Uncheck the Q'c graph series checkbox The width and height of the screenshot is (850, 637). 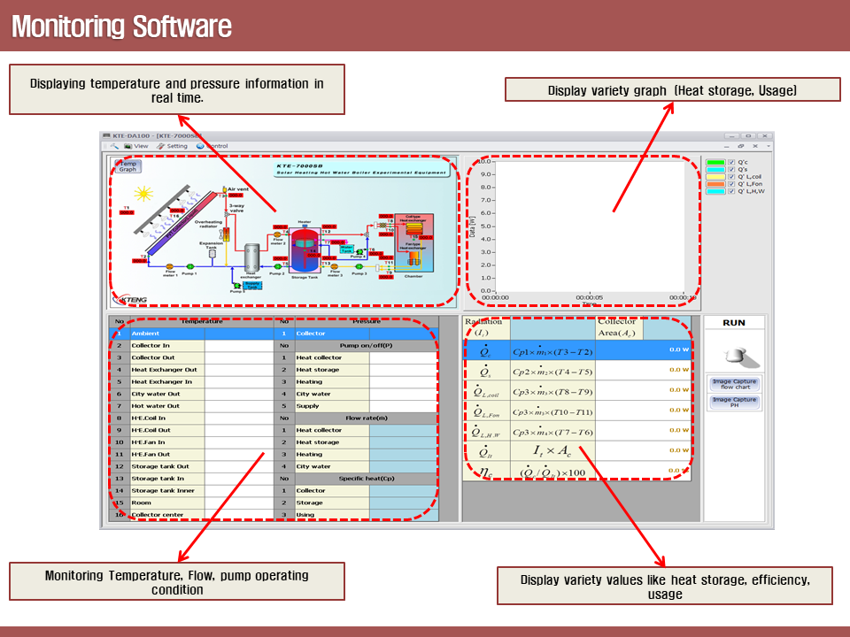(731, 163)
